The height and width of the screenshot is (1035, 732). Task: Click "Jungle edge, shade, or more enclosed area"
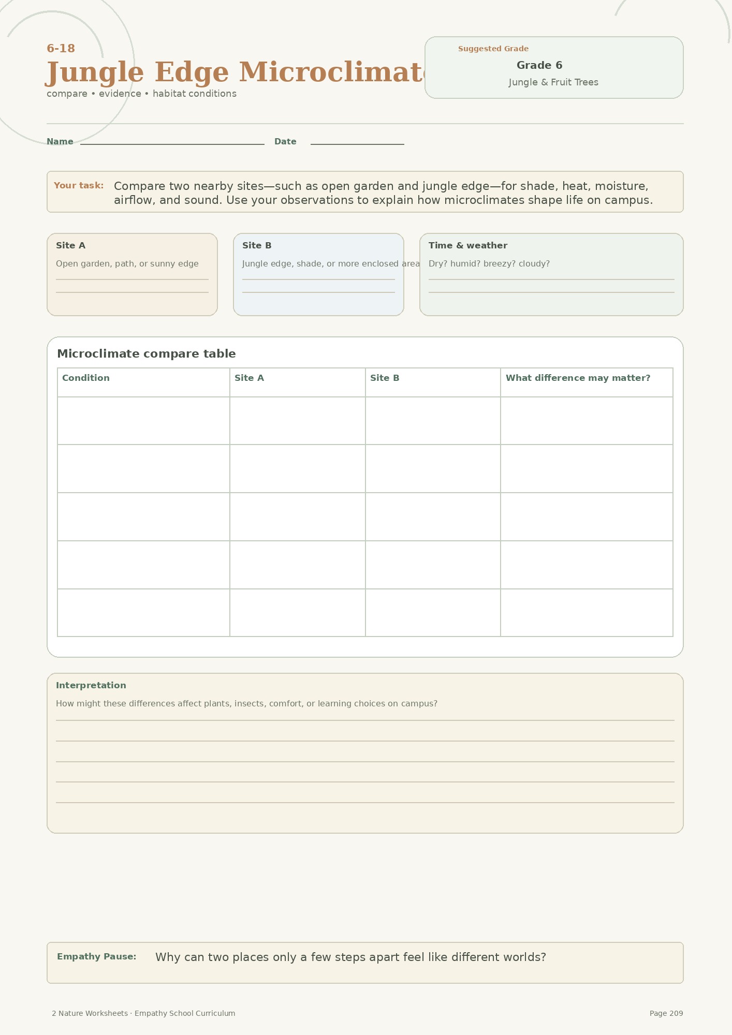point(331,264)
